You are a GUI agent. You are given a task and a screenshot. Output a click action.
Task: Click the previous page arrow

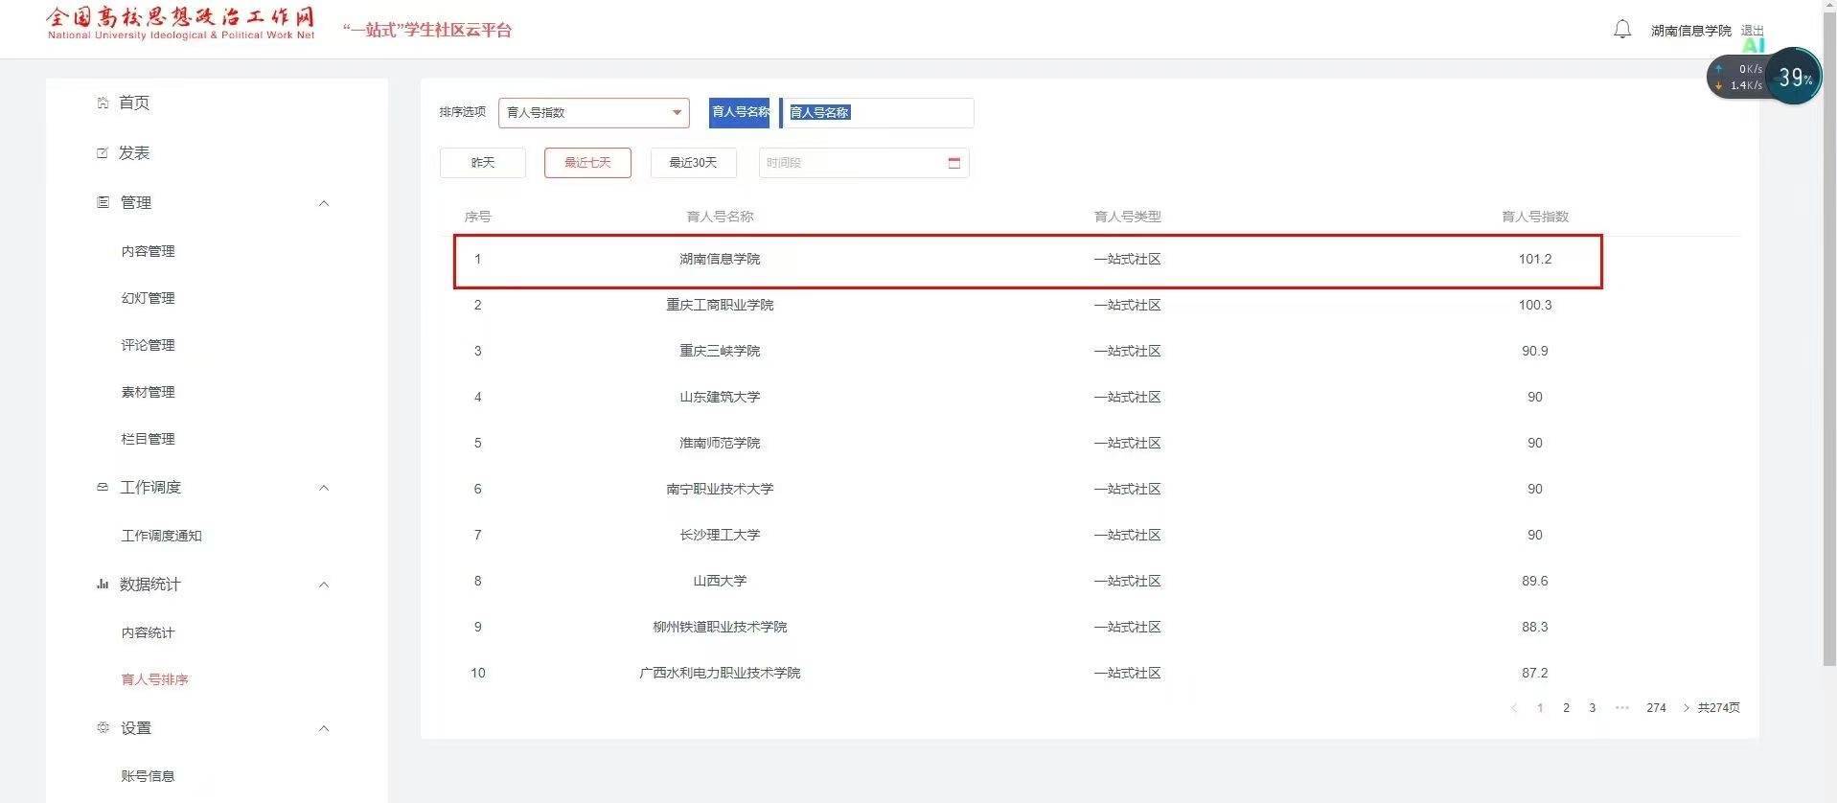pyautogui.click(x=1514, y=708)
